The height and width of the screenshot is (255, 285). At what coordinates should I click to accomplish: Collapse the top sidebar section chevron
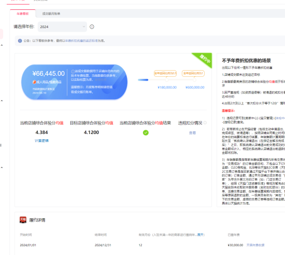[x=2, y=45]
